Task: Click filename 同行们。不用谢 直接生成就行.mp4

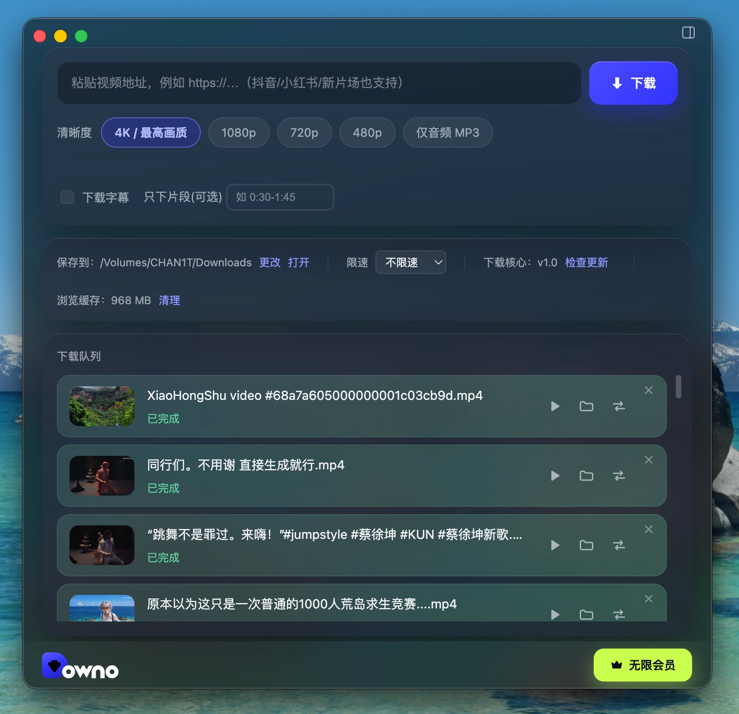Action: 246,465
